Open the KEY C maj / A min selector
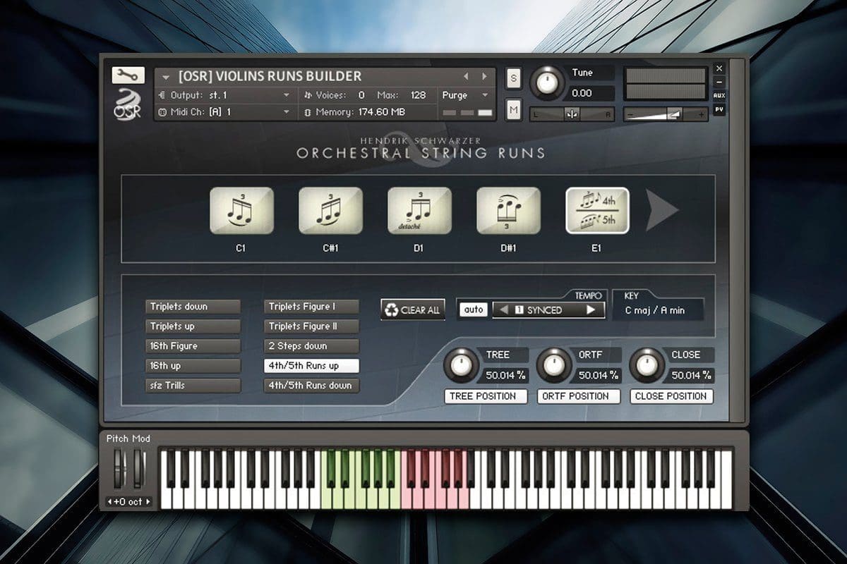The width and height of the screenshot is (847, 564). pyautogui.click(x=658, y=309)
